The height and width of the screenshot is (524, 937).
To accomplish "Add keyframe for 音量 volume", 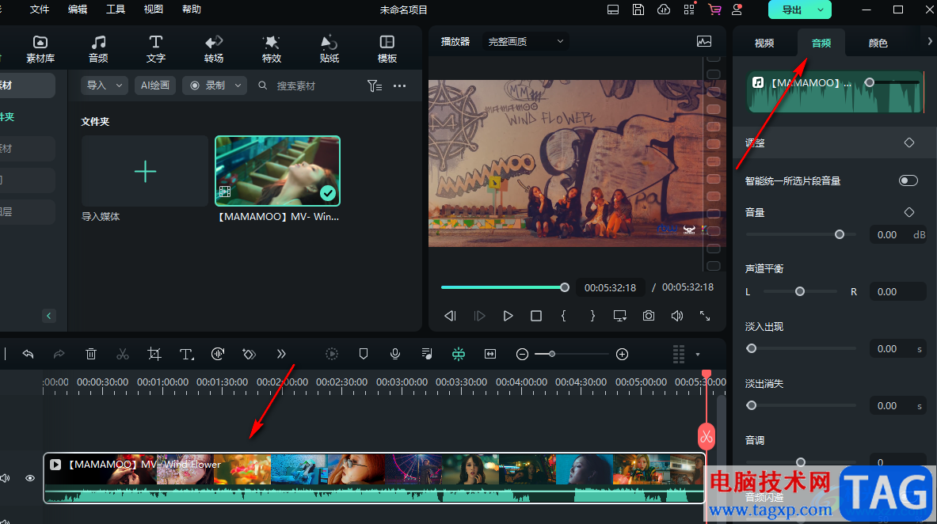I will (x=909, y=212).
